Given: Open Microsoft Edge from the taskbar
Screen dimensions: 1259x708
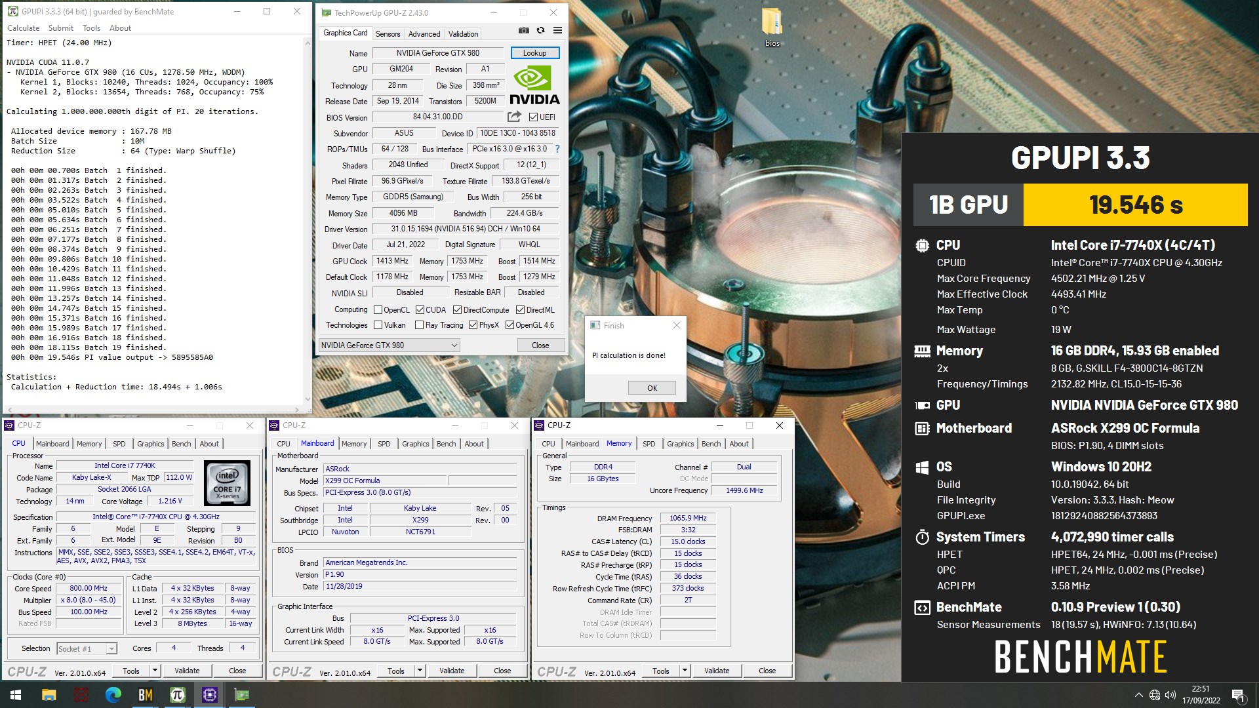Looking at the screenshot, I should click(x=113, y=695).
